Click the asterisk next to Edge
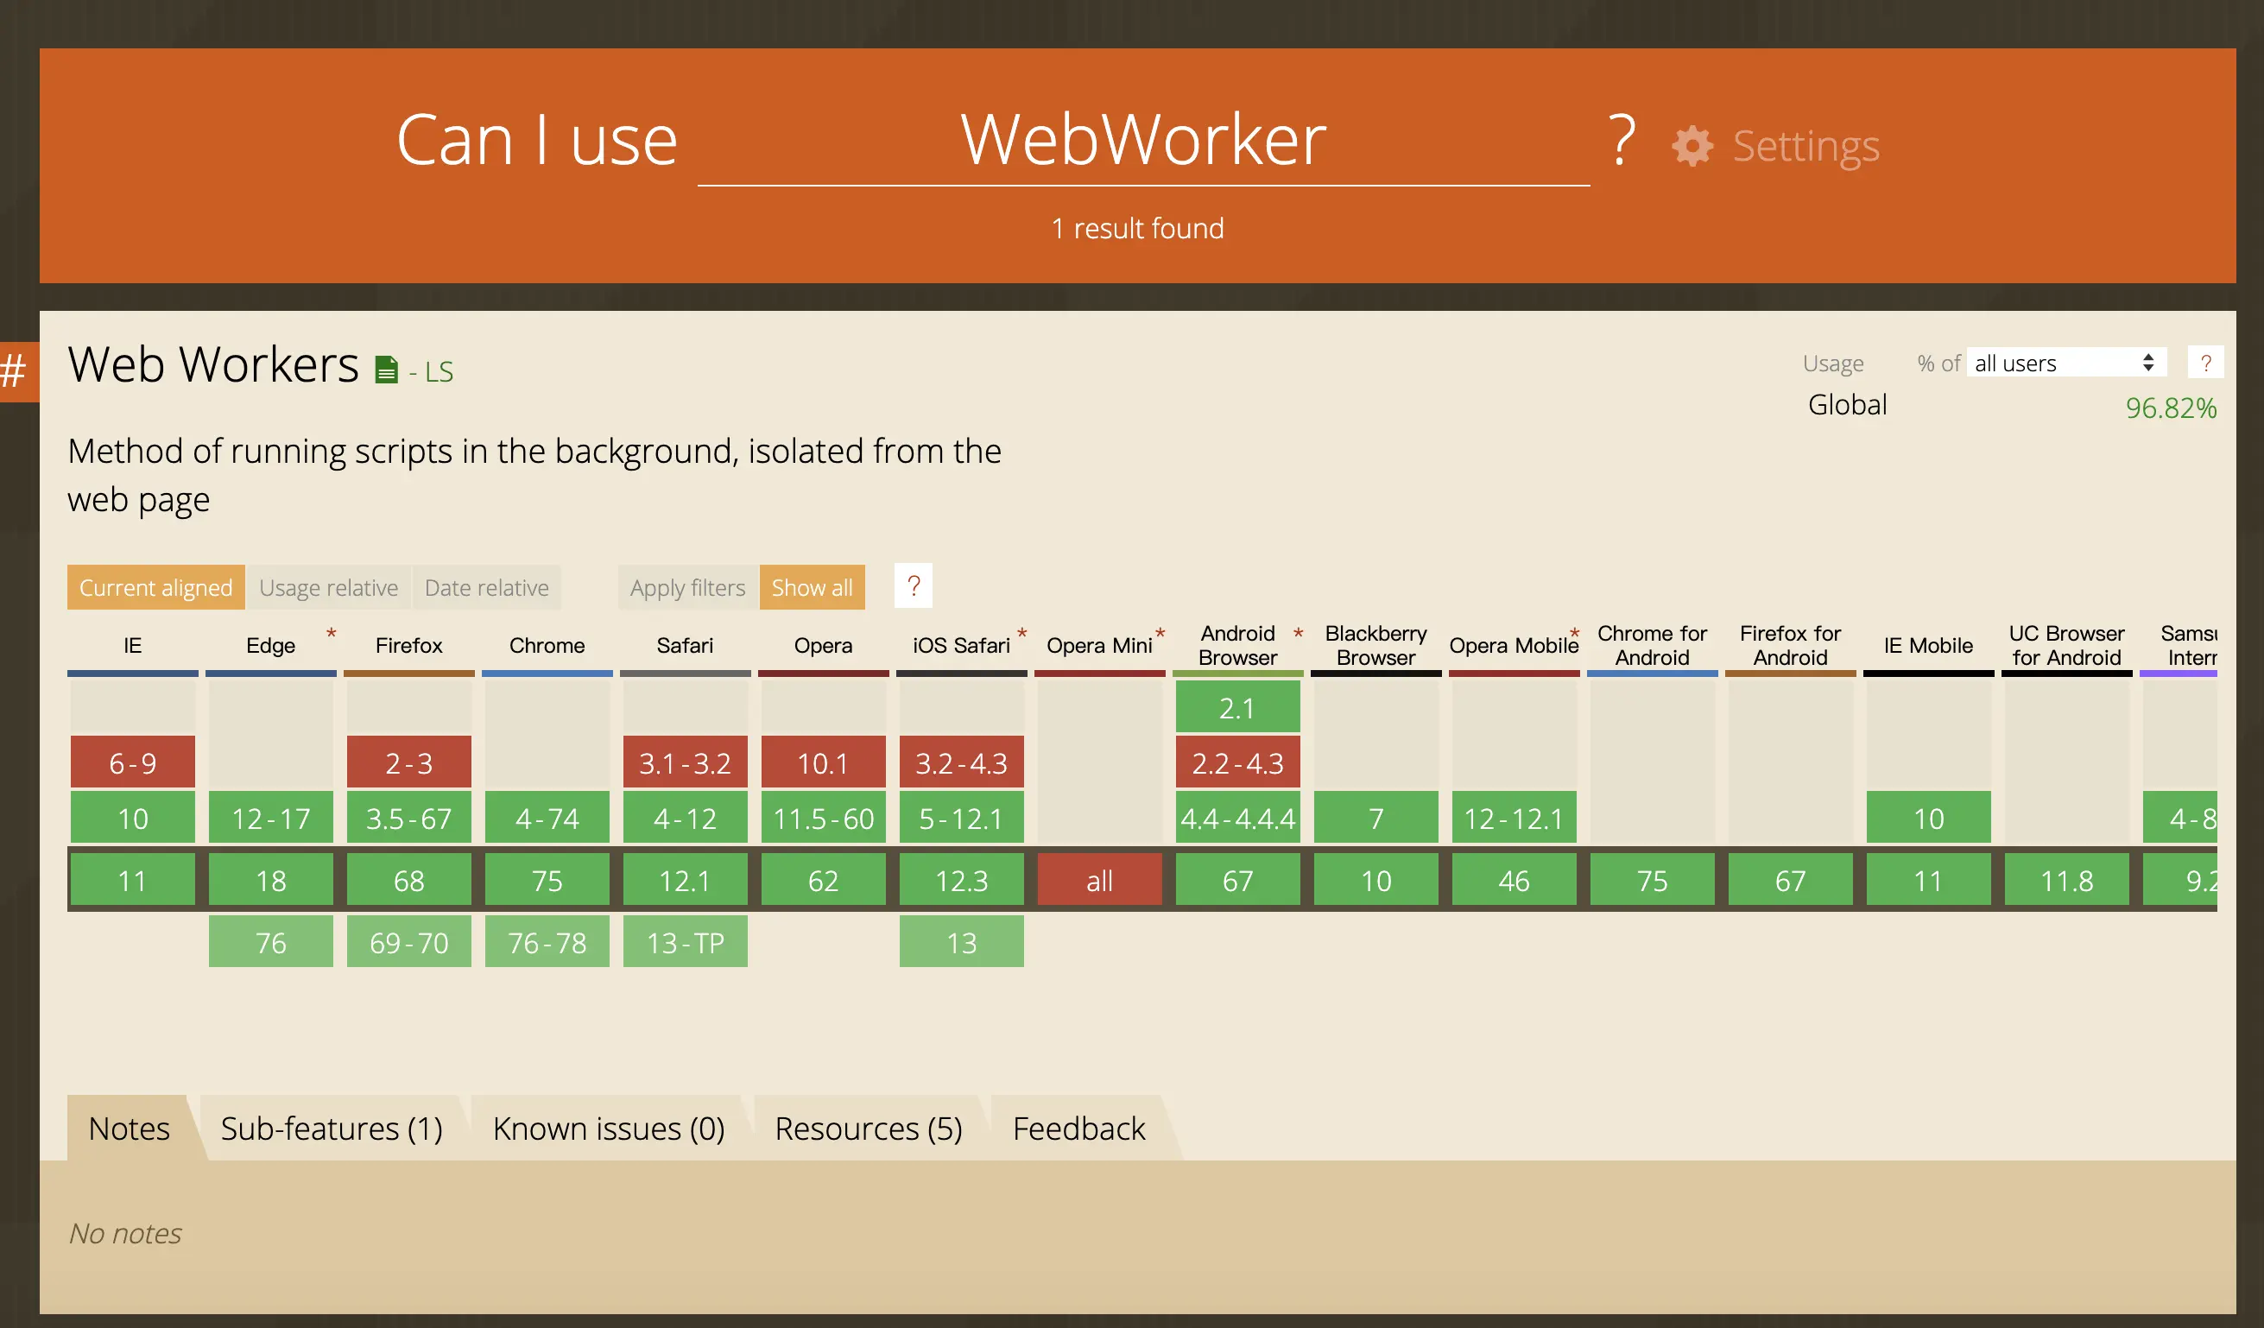This screenshot has height=1328, width=2264. point(331,635)
